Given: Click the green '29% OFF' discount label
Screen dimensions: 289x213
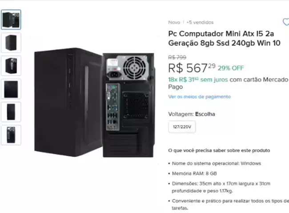Looking at the screenshot, I should pyautogui.click(x=231, y=68).
